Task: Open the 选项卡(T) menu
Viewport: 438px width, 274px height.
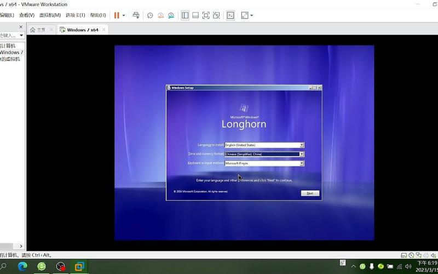Action: (75, 15)
